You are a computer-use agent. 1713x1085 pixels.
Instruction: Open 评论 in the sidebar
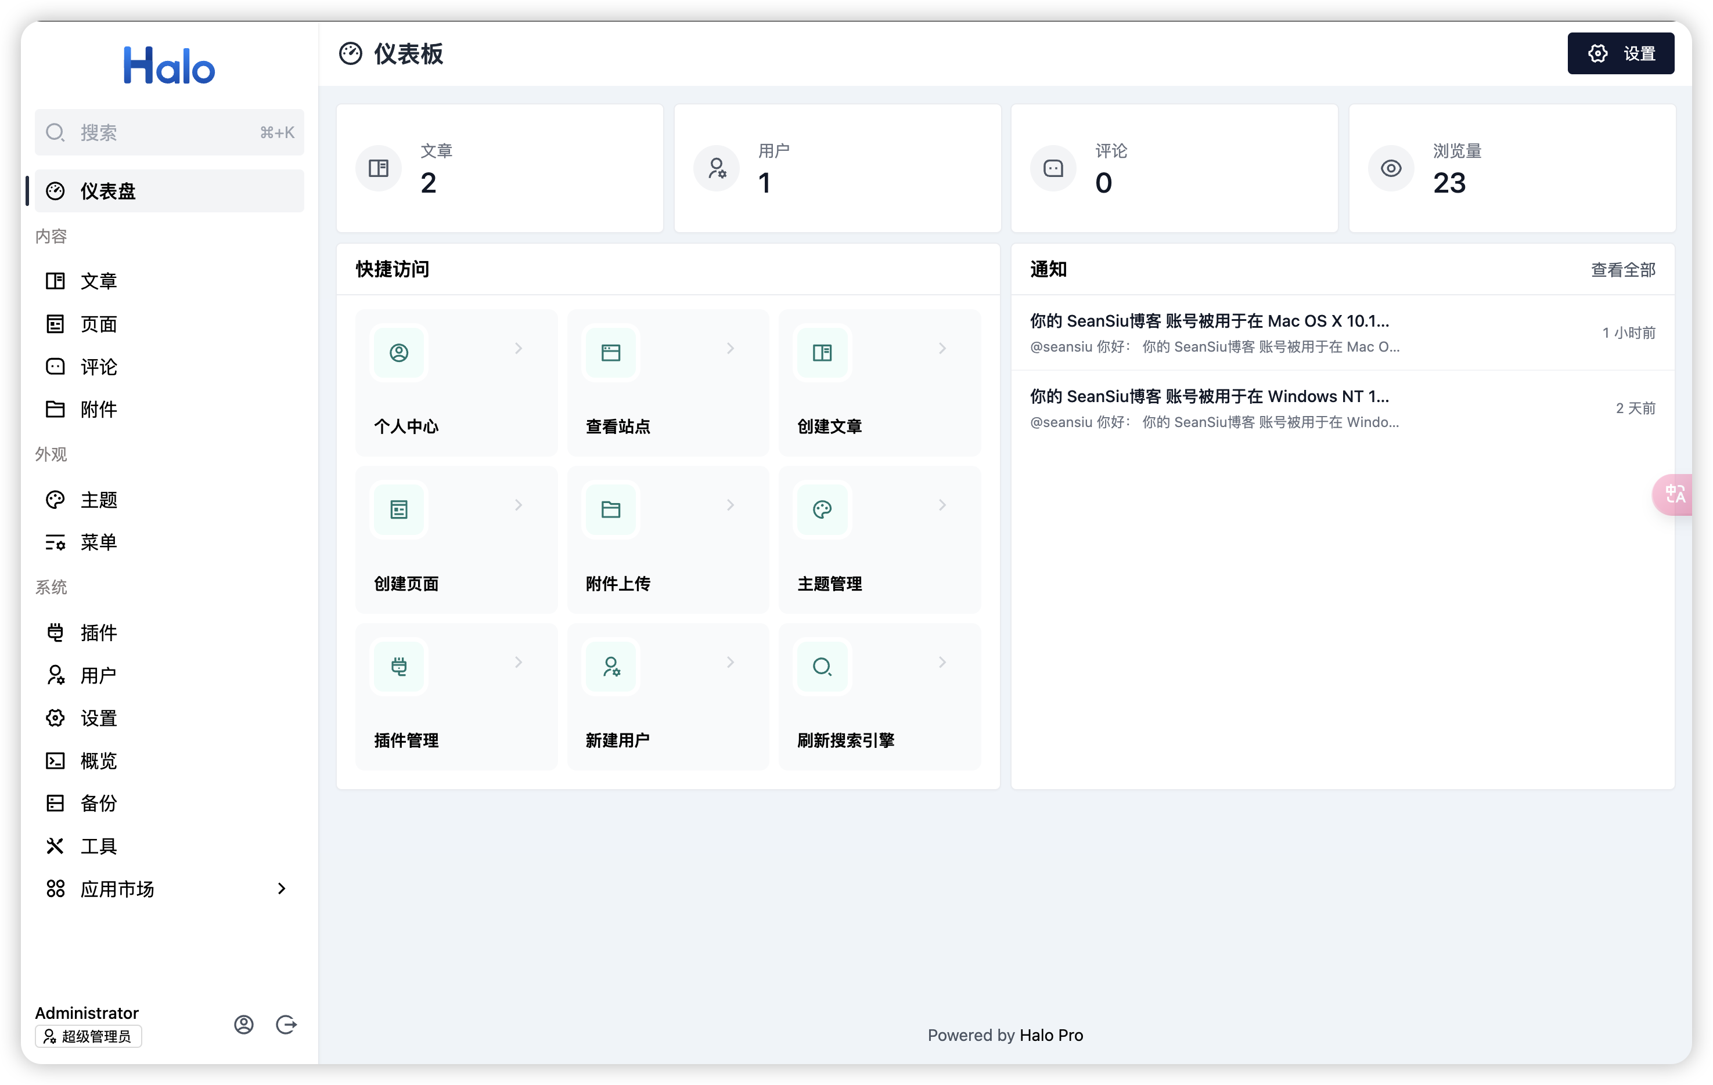coord(170,367)
